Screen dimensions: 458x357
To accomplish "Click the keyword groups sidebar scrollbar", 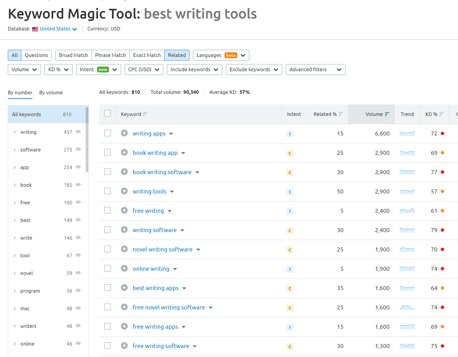I will [87, 140].
